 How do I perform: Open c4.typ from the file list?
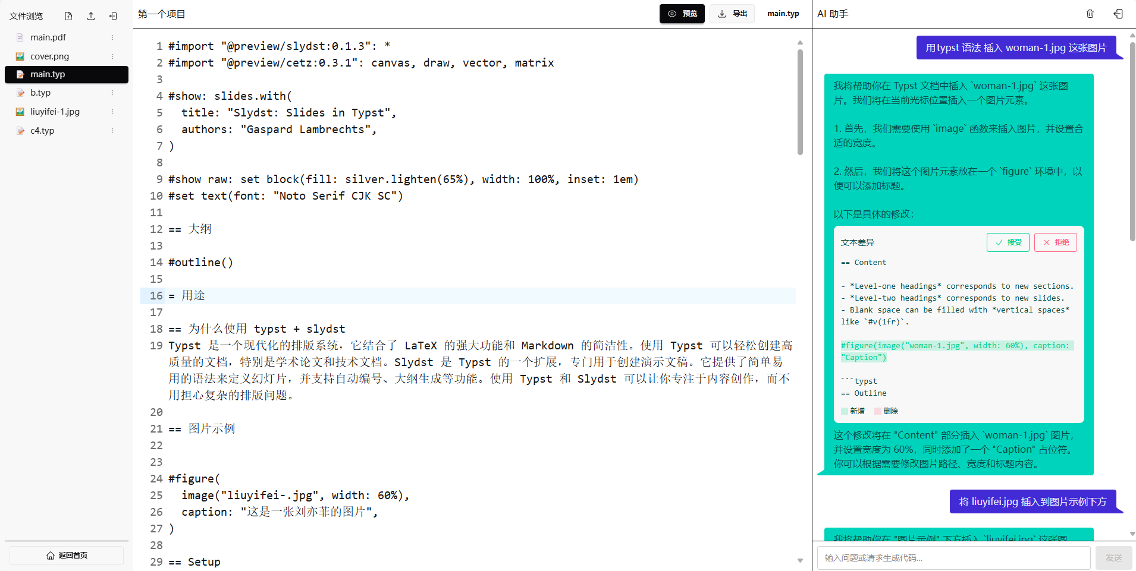(x=42, y=131)
